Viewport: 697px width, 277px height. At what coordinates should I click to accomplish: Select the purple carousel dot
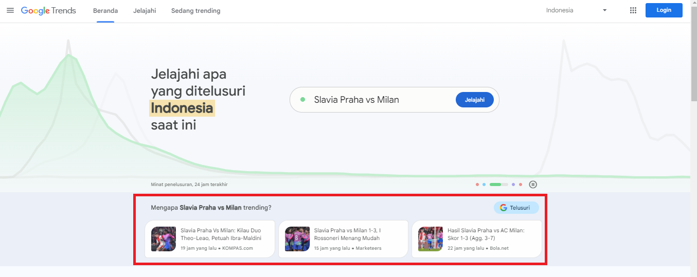tap(513, 184)
